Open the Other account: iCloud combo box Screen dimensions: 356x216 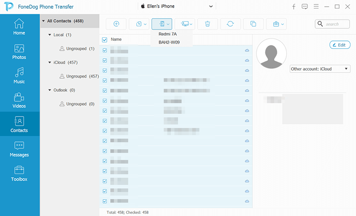[x=320, y=69]
